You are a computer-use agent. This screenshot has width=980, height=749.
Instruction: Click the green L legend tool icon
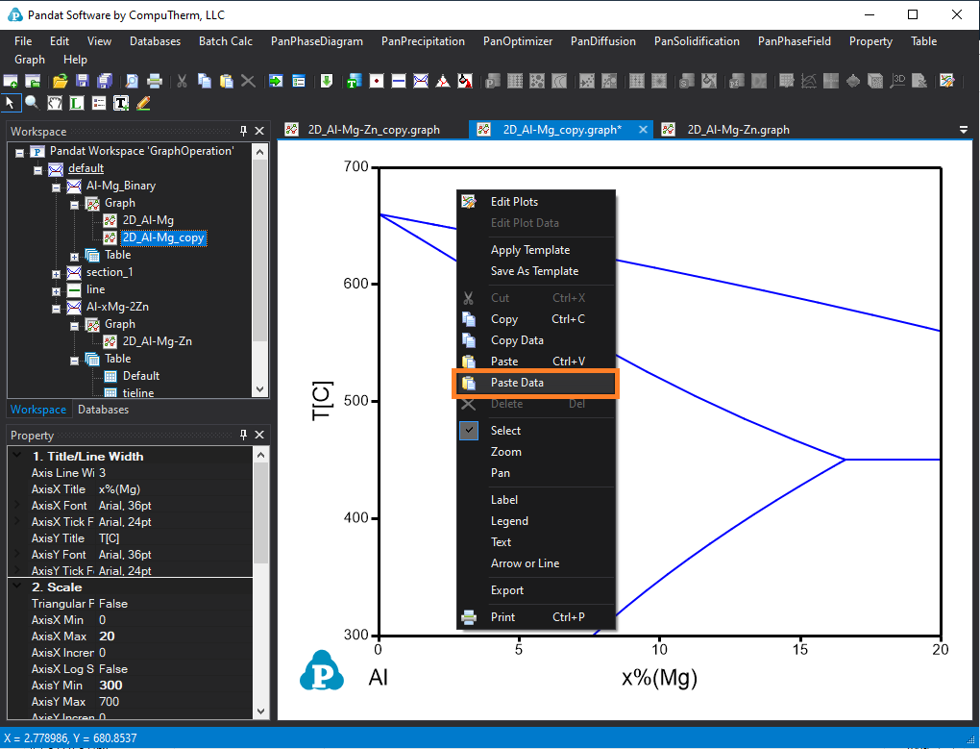coord(77,103)
